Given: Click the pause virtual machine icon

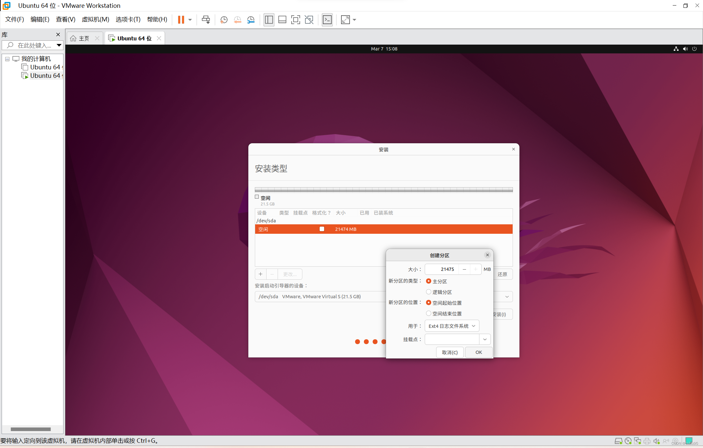Looking at the screenshot, I should (x=181, y=20).
